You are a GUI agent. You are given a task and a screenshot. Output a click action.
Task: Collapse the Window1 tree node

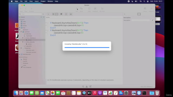pos(19,30)
